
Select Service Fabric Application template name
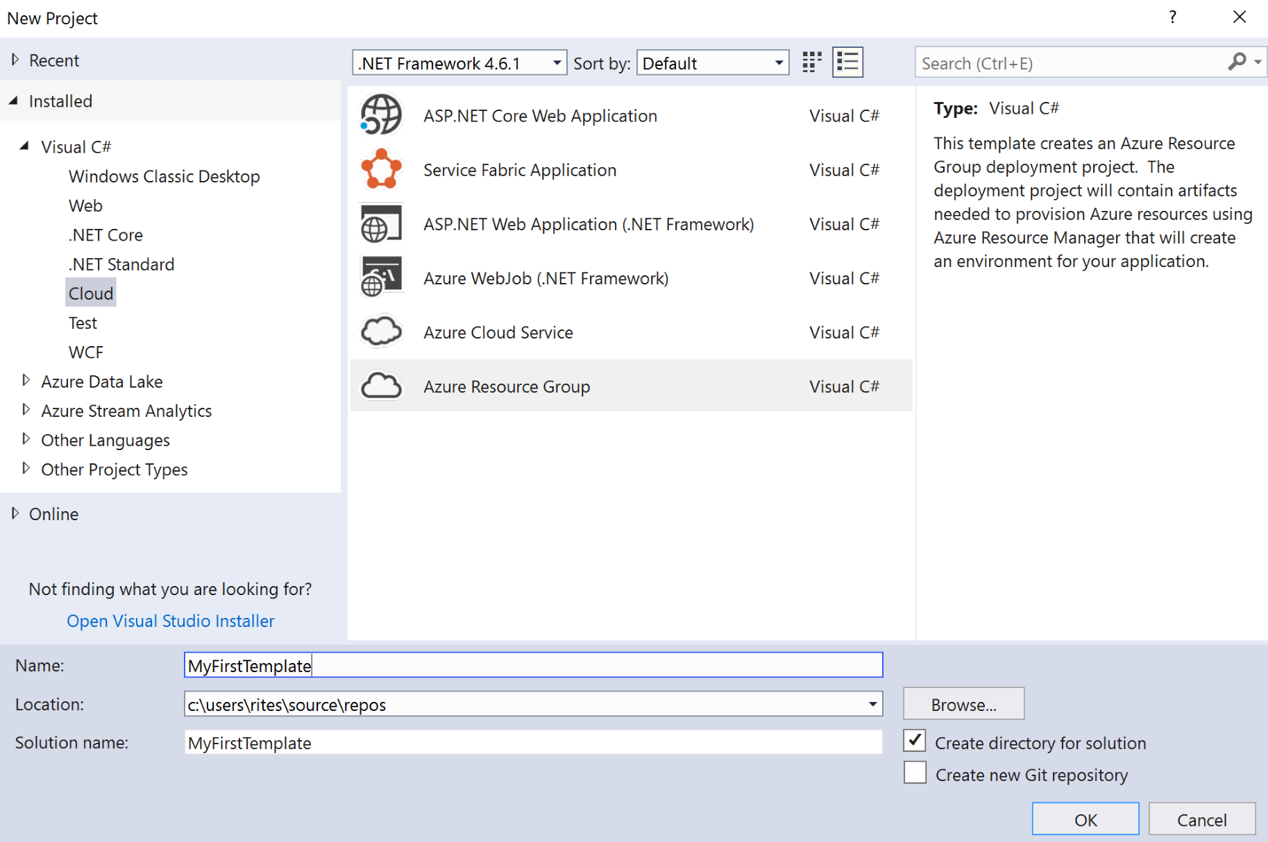click(520, 170)
